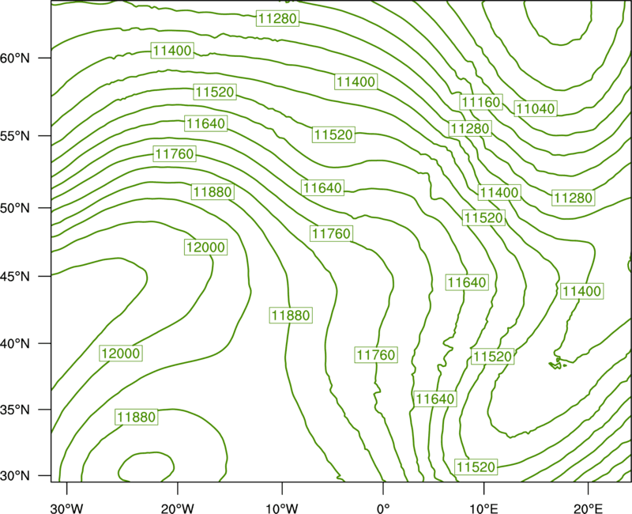Select the bottommost 11520 contour label
Image resolution: width=632 pixels, height=514 pixels.
click(476, 467)
